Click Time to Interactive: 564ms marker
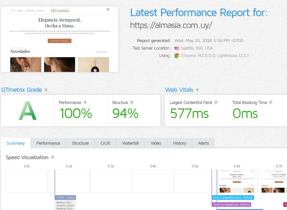The height and width of the screenshot is (210, 287). coord(232,205)
